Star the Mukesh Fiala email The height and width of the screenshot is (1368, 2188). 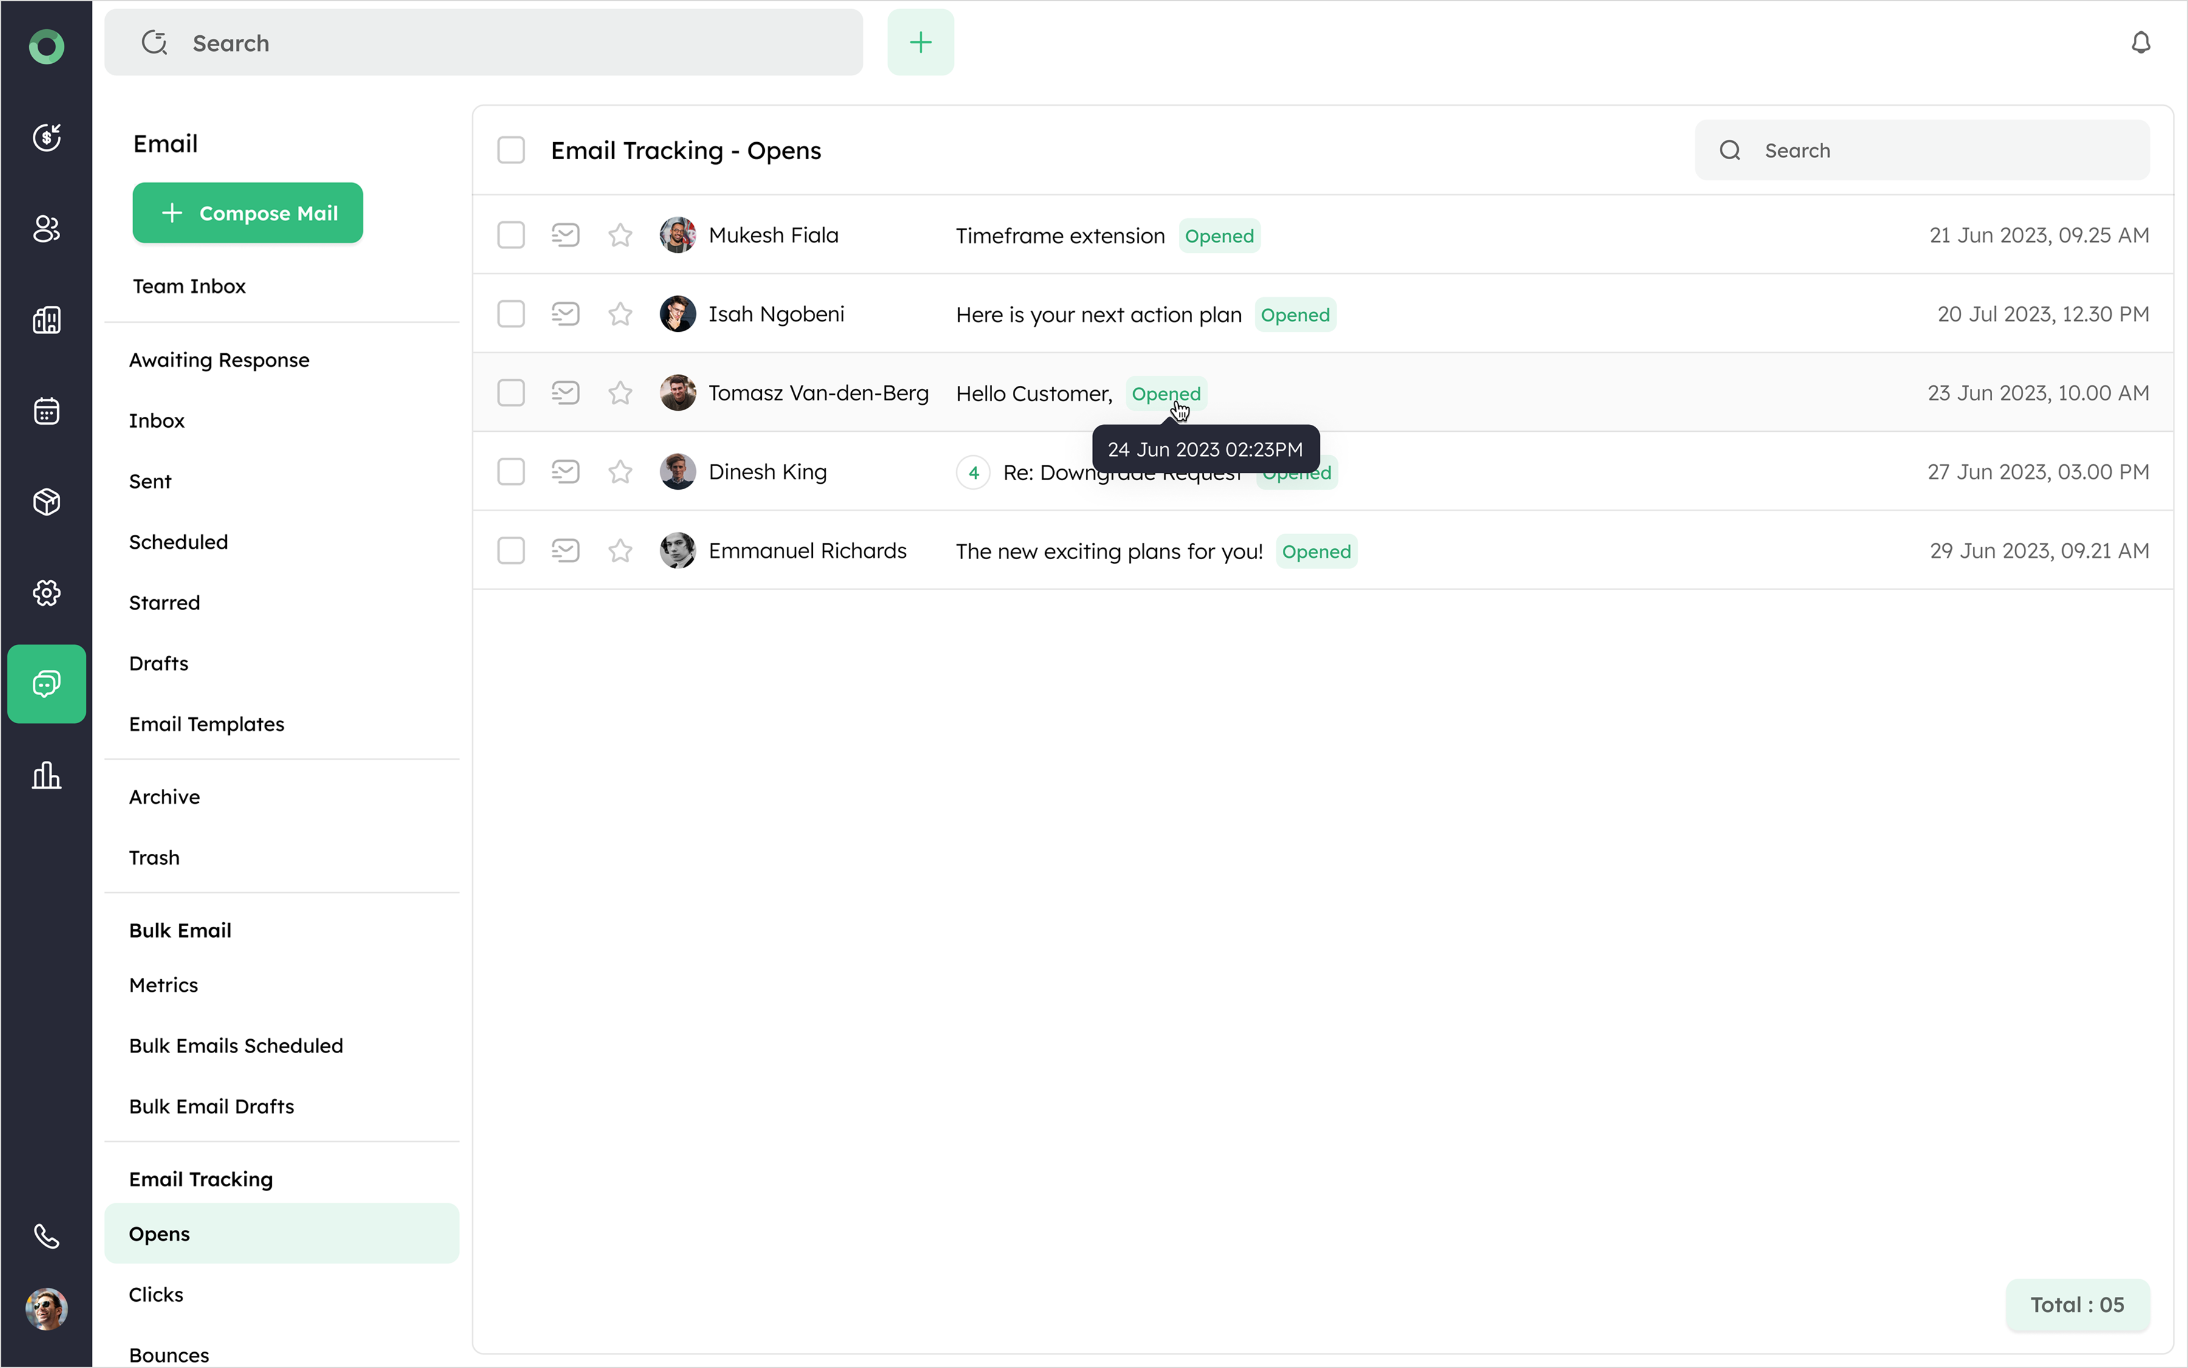coord(620,235)
